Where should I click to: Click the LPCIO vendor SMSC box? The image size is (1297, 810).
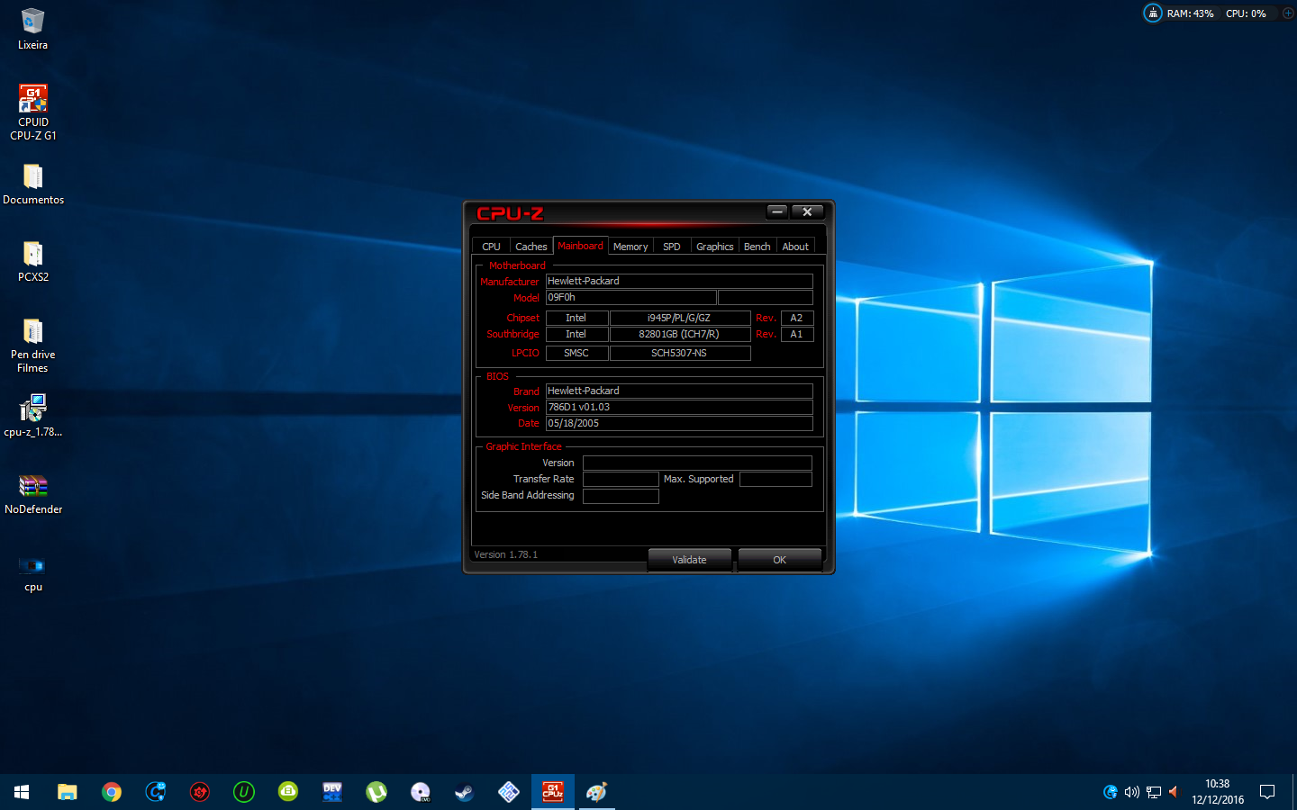576,353
